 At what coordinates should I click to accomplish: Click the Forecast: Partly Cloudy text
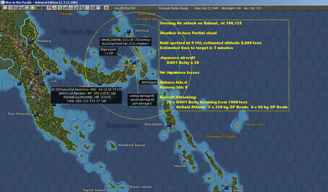173,8
